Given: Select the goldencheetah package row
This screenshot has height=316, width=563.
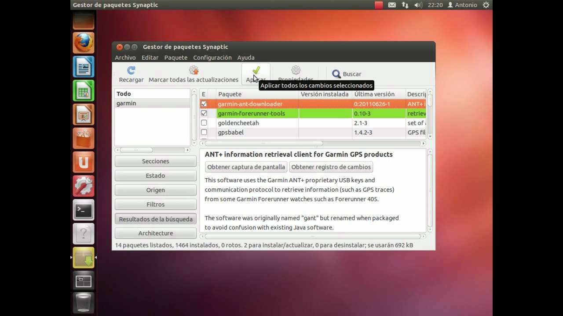Looking at the screenshot, I should click(313, 123).
